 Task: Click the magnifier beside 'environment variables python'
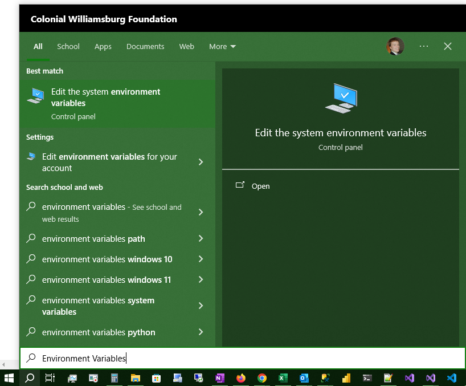[x=31, y=332]
